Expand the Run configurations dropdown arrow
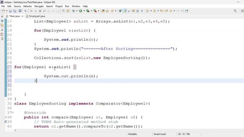Screen dimensions: 244x137 click(84, 11)
